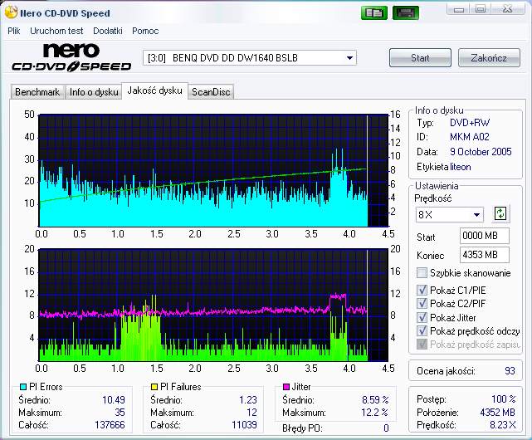Image resolution: width=532 pixels, height=440 pixels.
Task: Click the Ocena jakości value 93
Action: [x=510, y=371]
